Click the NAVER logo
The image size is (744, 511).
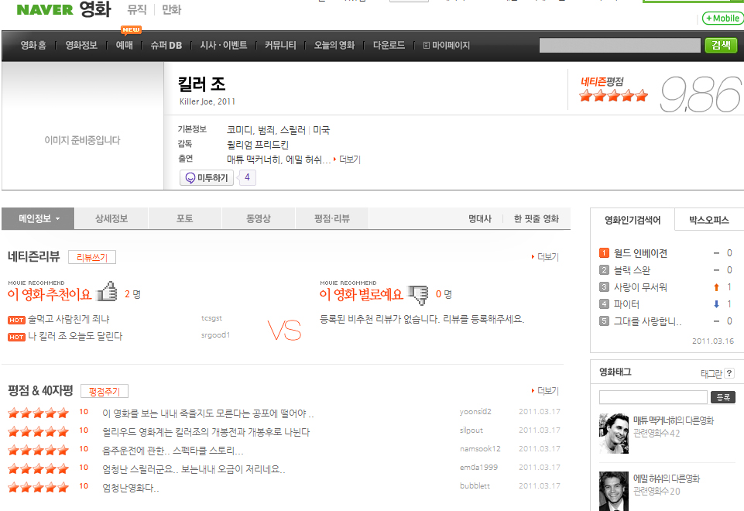point(45,9)
